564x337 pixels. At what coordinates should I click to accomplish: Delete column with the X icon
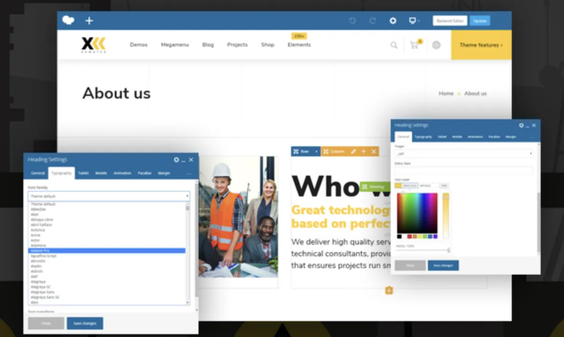coord(373,152)
